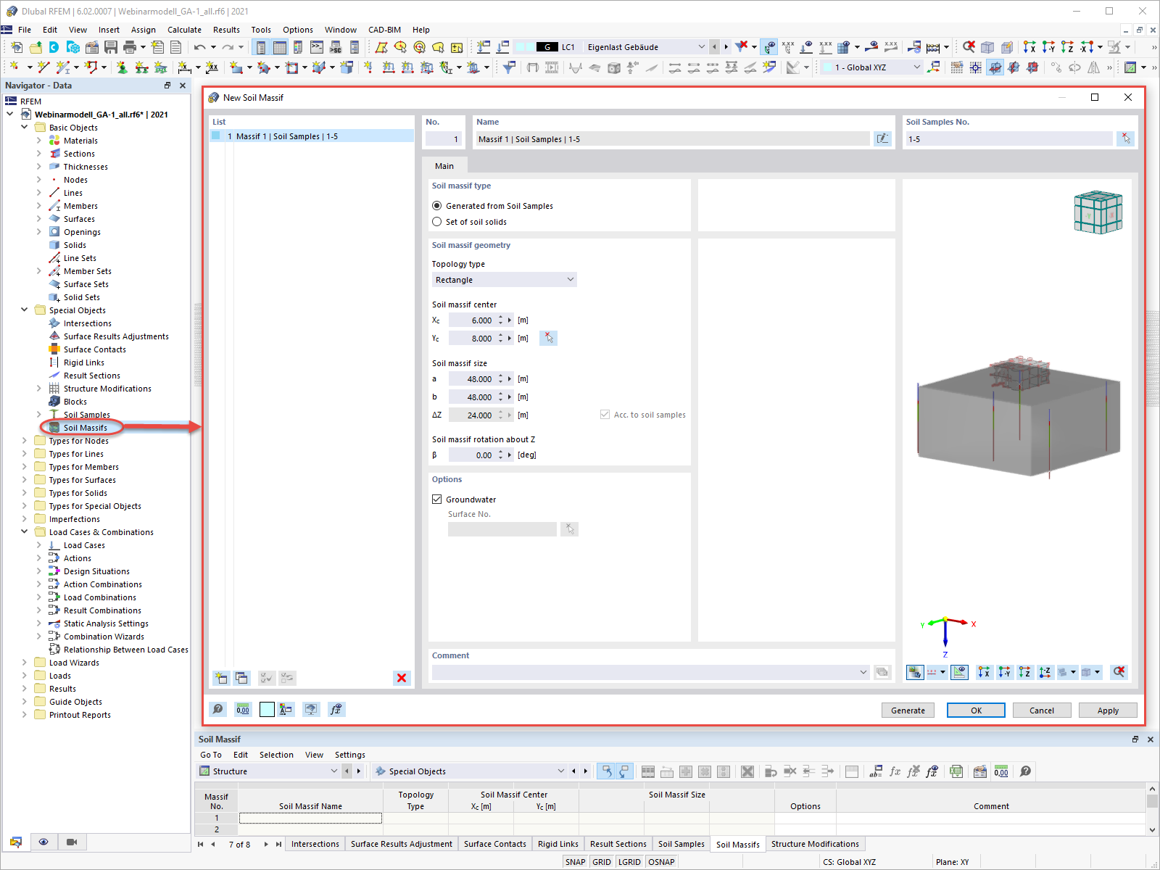This screenshot has height=870, width=1160.
Task: Set preview view in Z direction
Action: tap(1024, 672)
